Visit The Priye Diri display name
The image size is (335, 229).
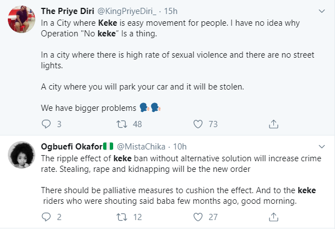[68, 11]
